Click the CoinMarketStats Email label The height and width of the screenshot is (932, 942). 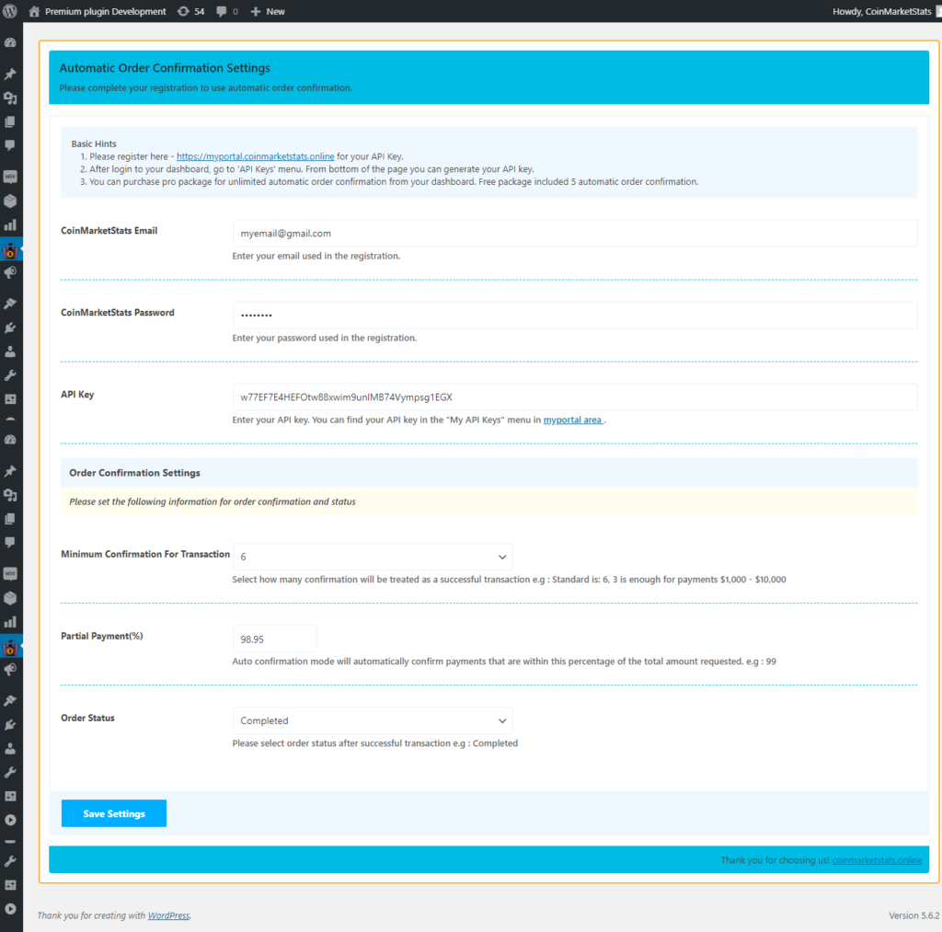[109, 231]
